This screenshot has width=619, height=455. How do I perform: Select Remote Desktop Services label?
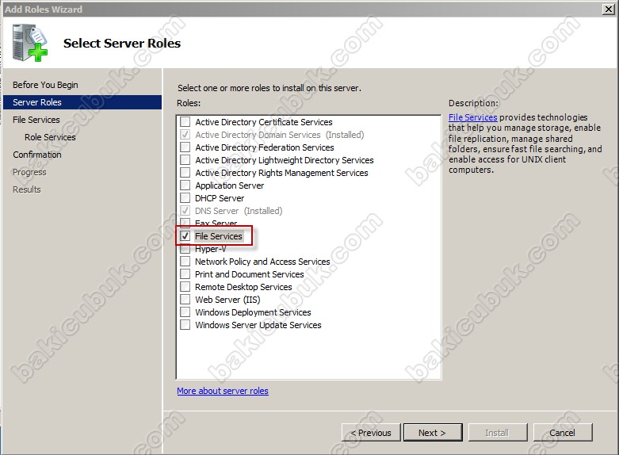(243, 287)
